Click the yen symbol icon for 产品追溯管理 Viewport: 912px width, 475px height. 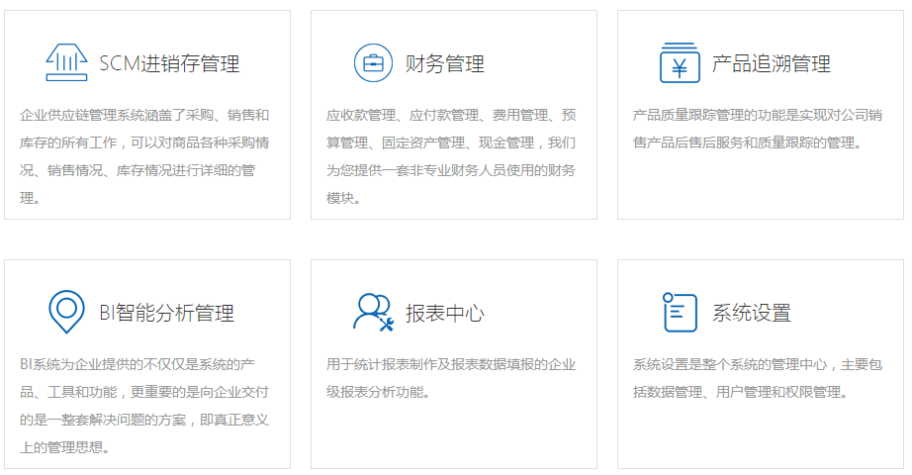point(680,63)
